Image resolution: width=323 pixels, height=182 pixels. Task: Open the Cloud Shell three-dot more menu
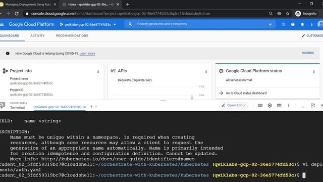(289, 106)
